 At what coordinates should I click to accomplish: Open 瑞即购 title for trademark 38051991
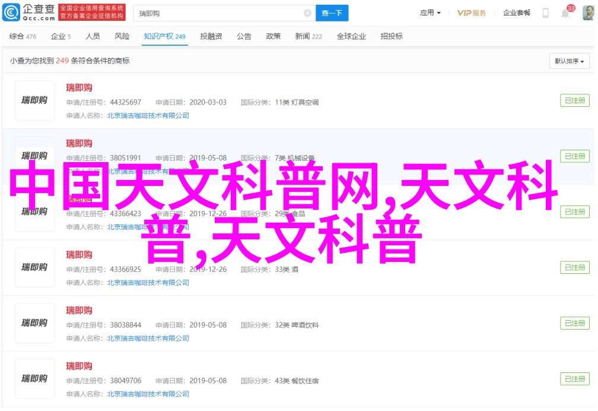[x=79, y=144]
